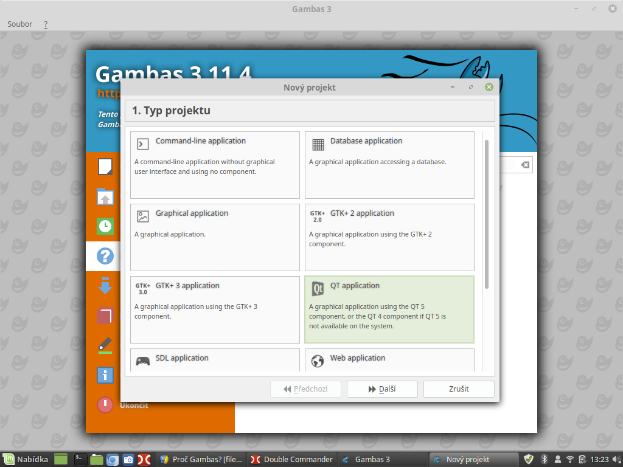This screenshot has width=623, height=467.
Task: Click the Command-line application terminal icon
Action: tap(143, 144)
